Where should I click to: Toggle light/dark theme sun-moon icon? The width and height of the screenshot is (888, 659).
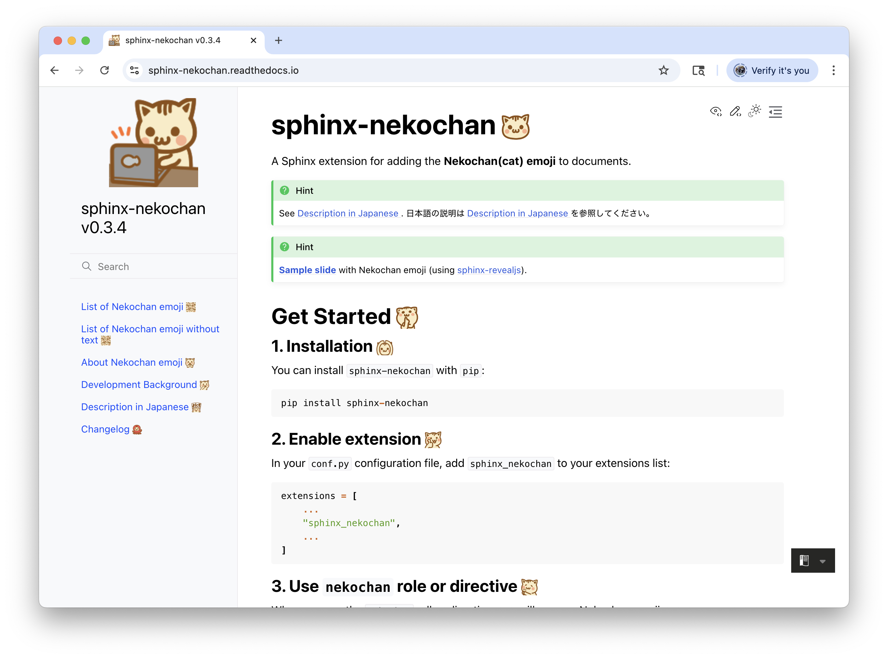click(755, 111)
